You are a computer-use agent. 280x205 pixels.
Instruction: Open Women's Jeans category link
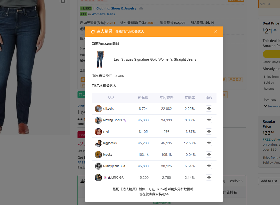coord(103,14)
